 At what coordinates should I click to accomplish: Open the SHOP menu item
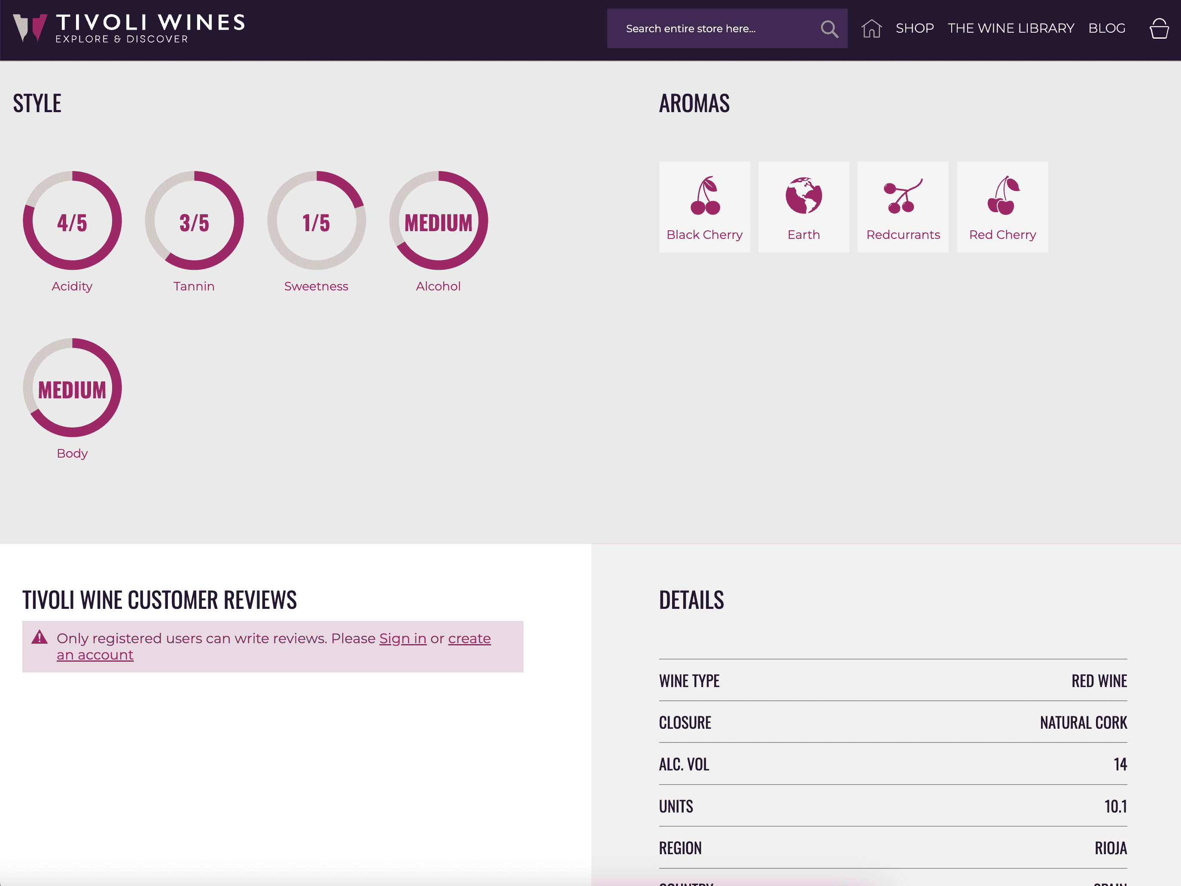pos(915,28)
